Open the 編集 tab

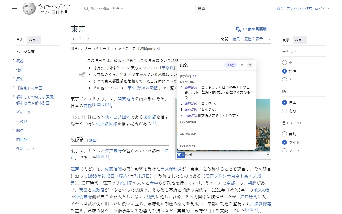click(236, 39)
